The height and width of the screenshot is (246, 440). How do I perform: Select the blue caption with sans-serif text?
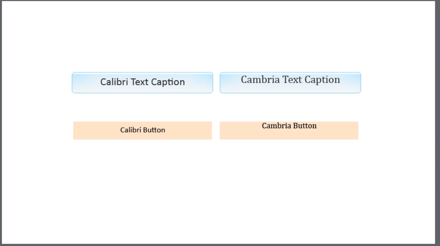point(142,83)
